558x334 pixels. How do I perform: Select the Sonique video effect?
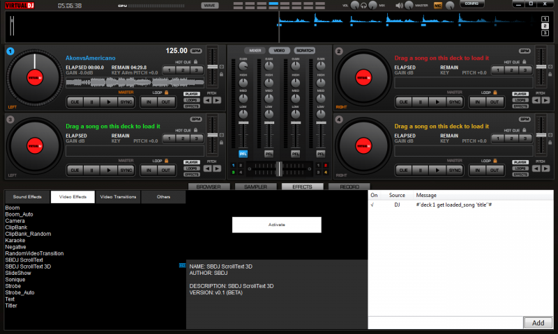(15, 280)
